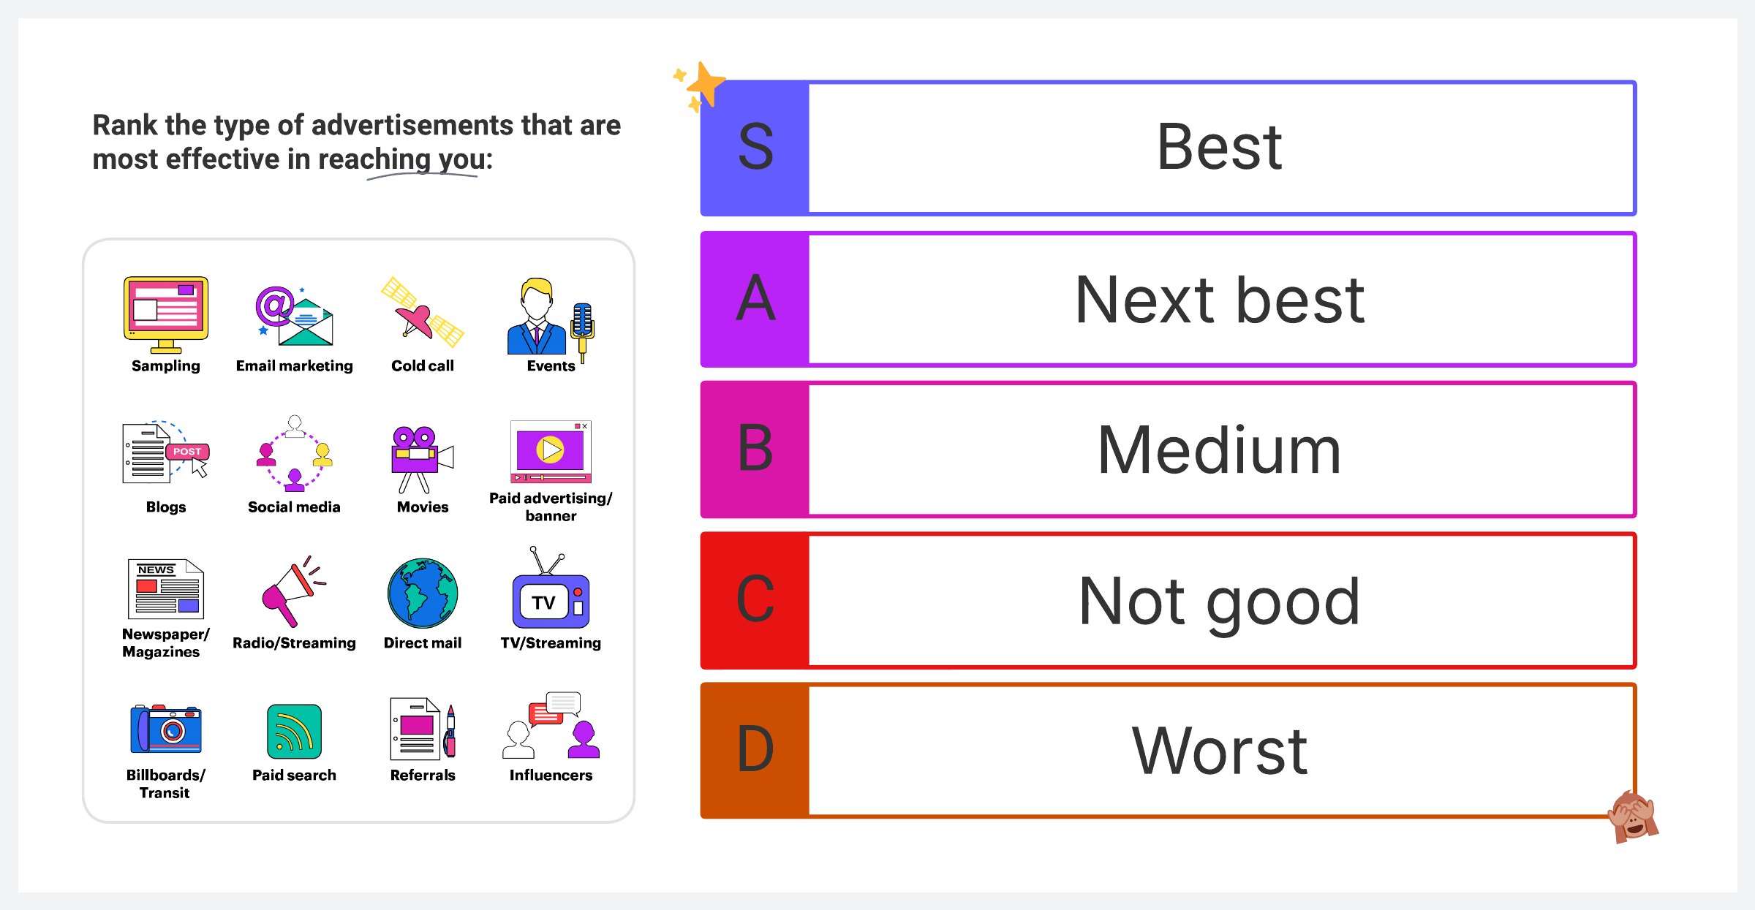This screenshot has width=1755, height=910.
Task: Select the Radio/Streaming megaphone icon
Action: [x=294, y=591]
